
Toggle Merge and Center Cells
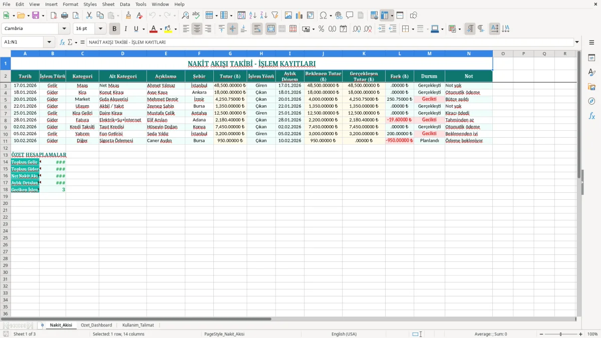(x=271, y=29)
